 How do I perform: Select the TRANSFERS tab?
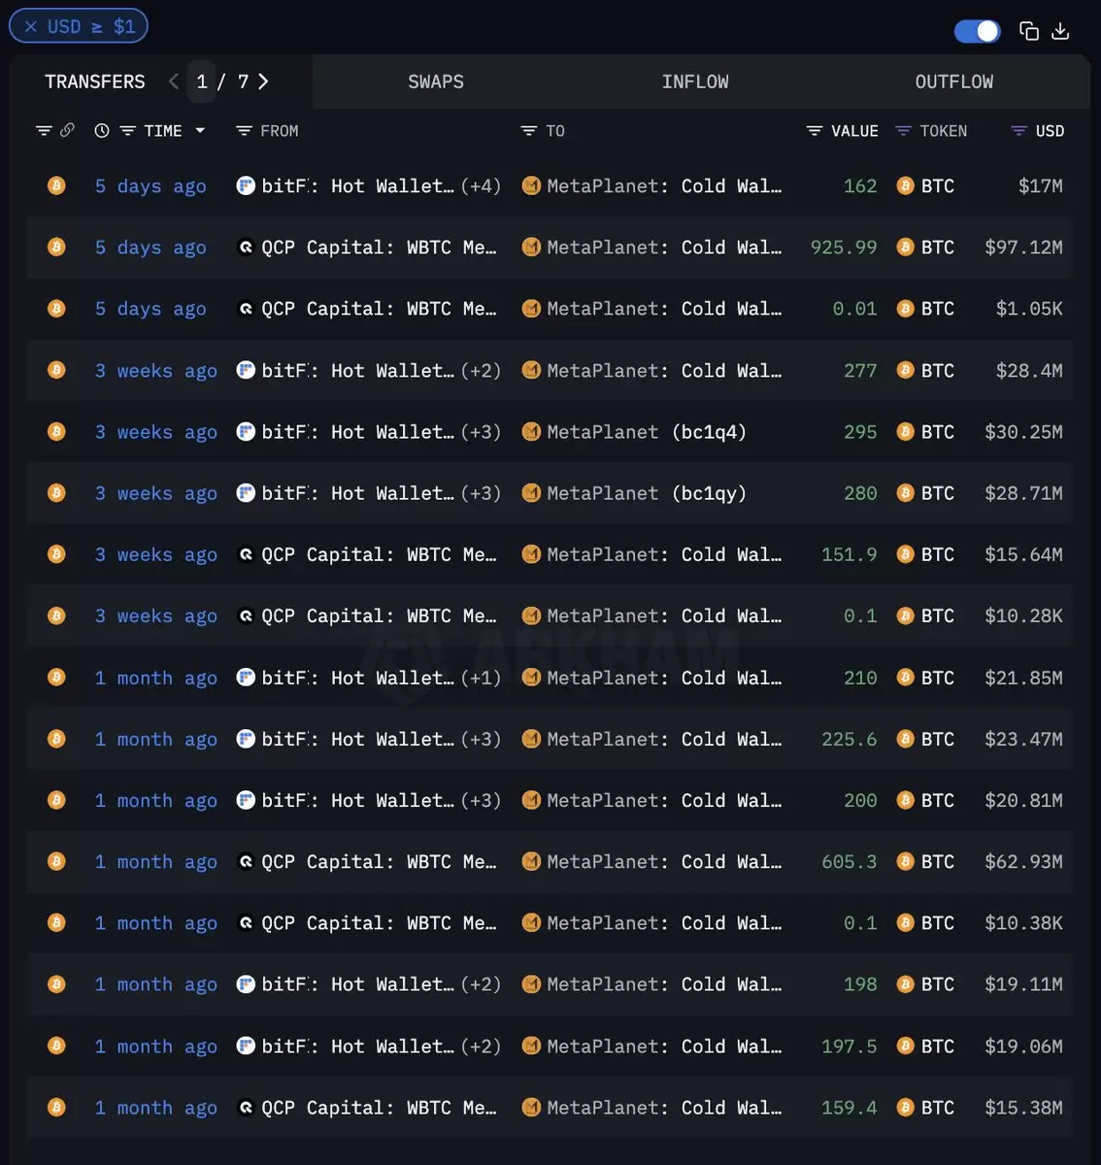point(94,82)
